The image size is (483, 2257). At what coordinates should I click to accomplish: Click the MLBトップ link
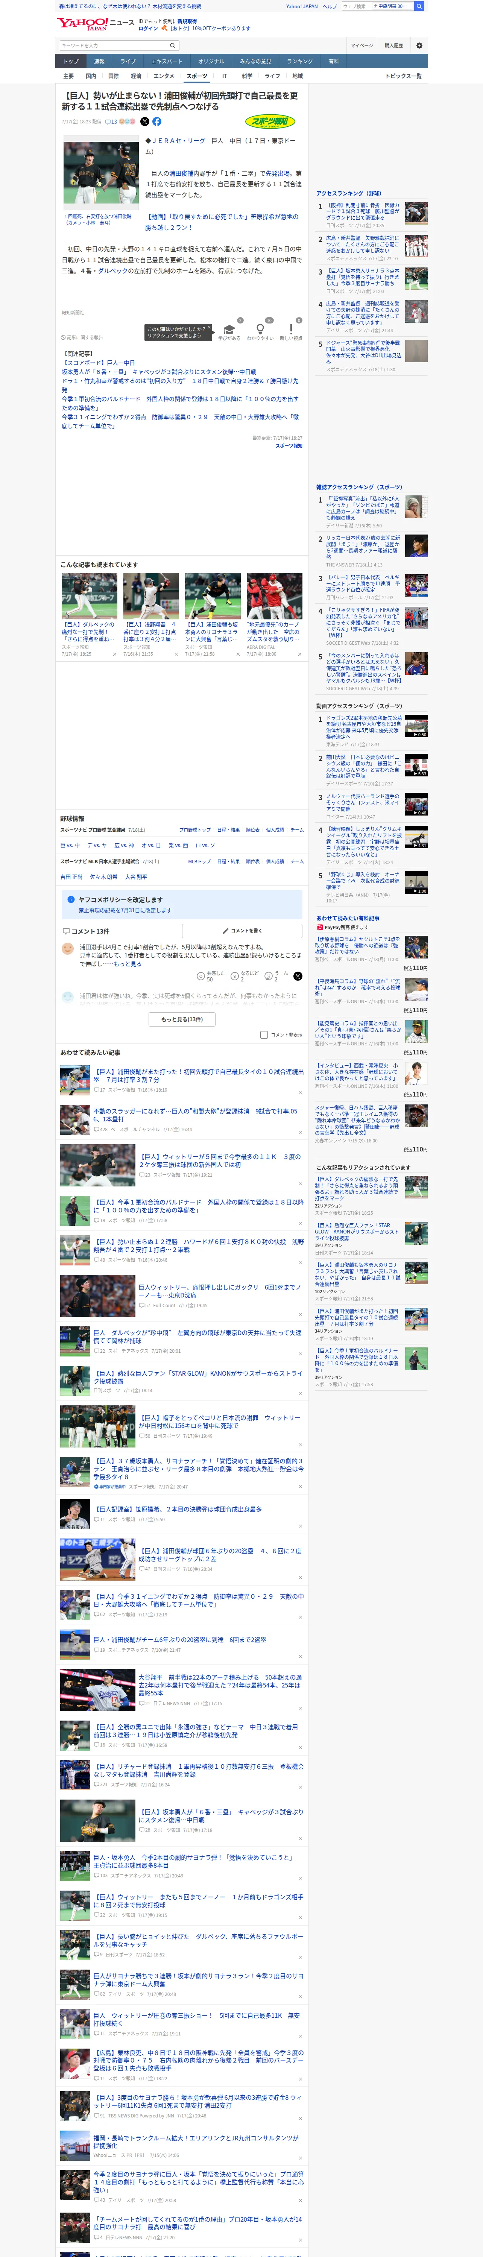199,861
